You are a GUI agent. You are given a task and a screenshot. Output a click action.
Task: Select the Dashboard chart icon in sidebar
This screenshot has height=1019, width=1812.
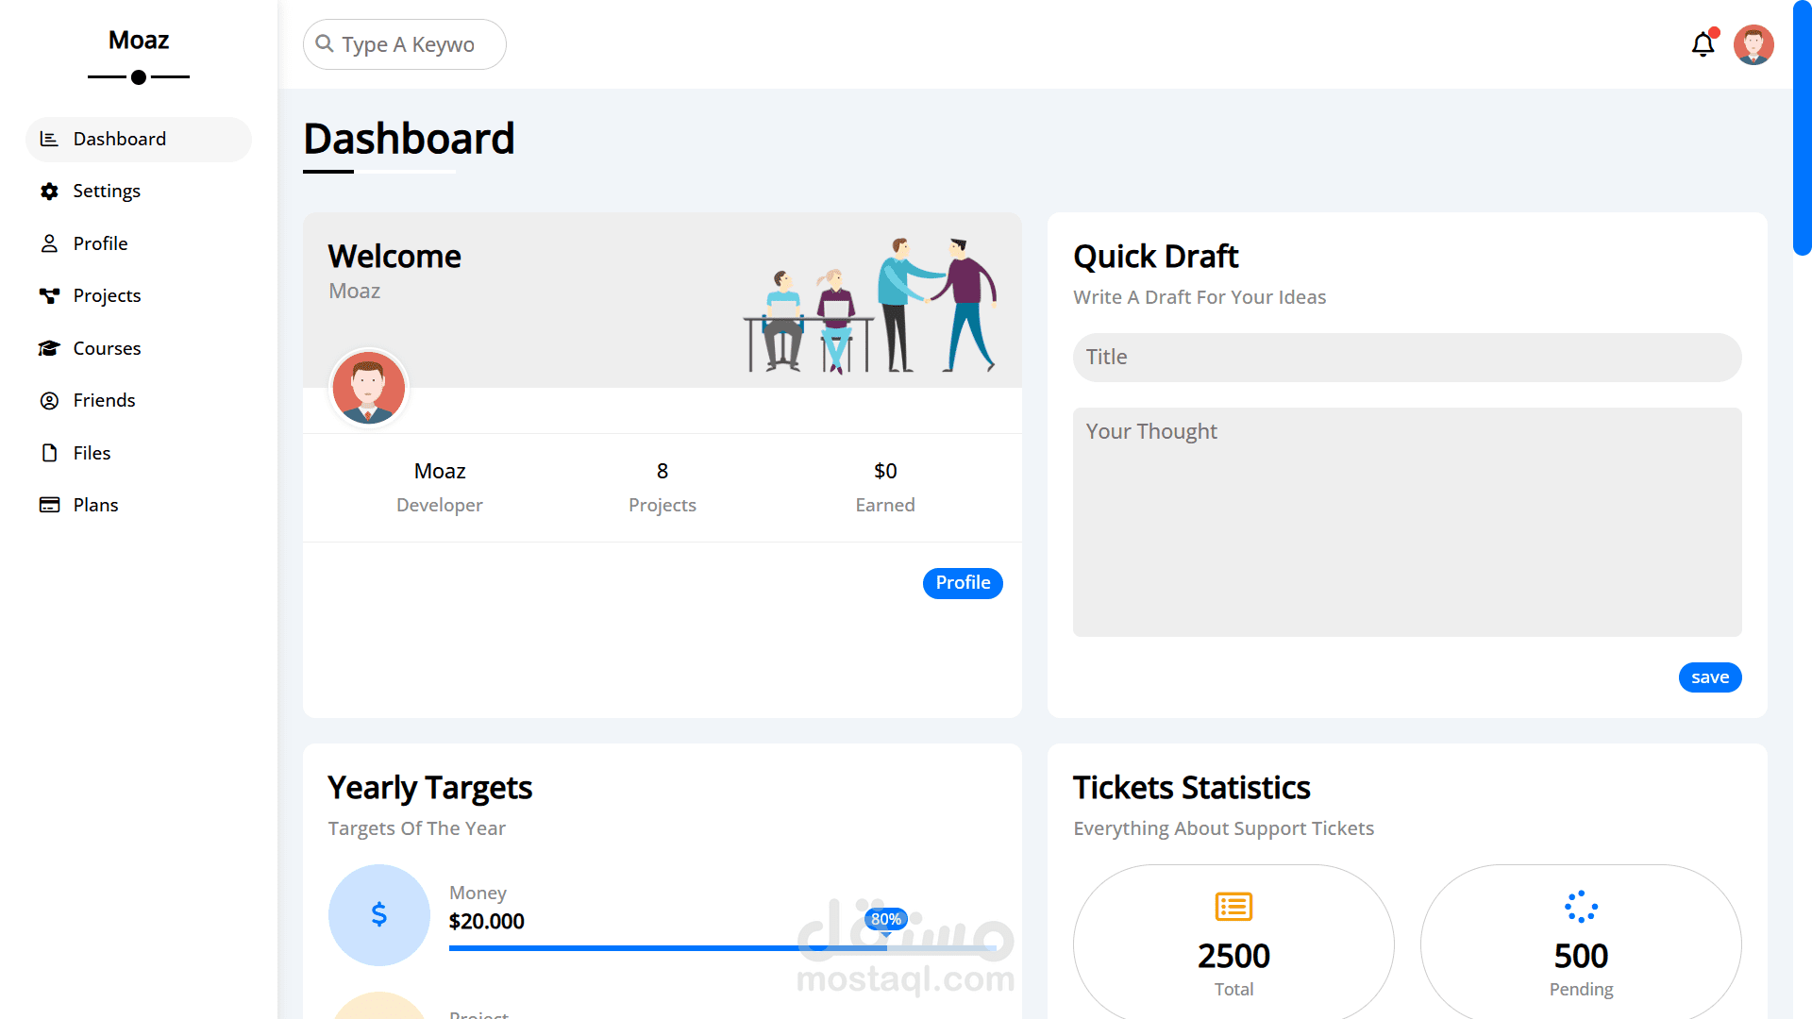(49, 139)
